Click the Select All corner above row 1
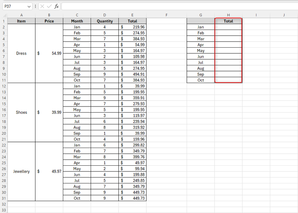The image size is (298, 213). [5, 15]
